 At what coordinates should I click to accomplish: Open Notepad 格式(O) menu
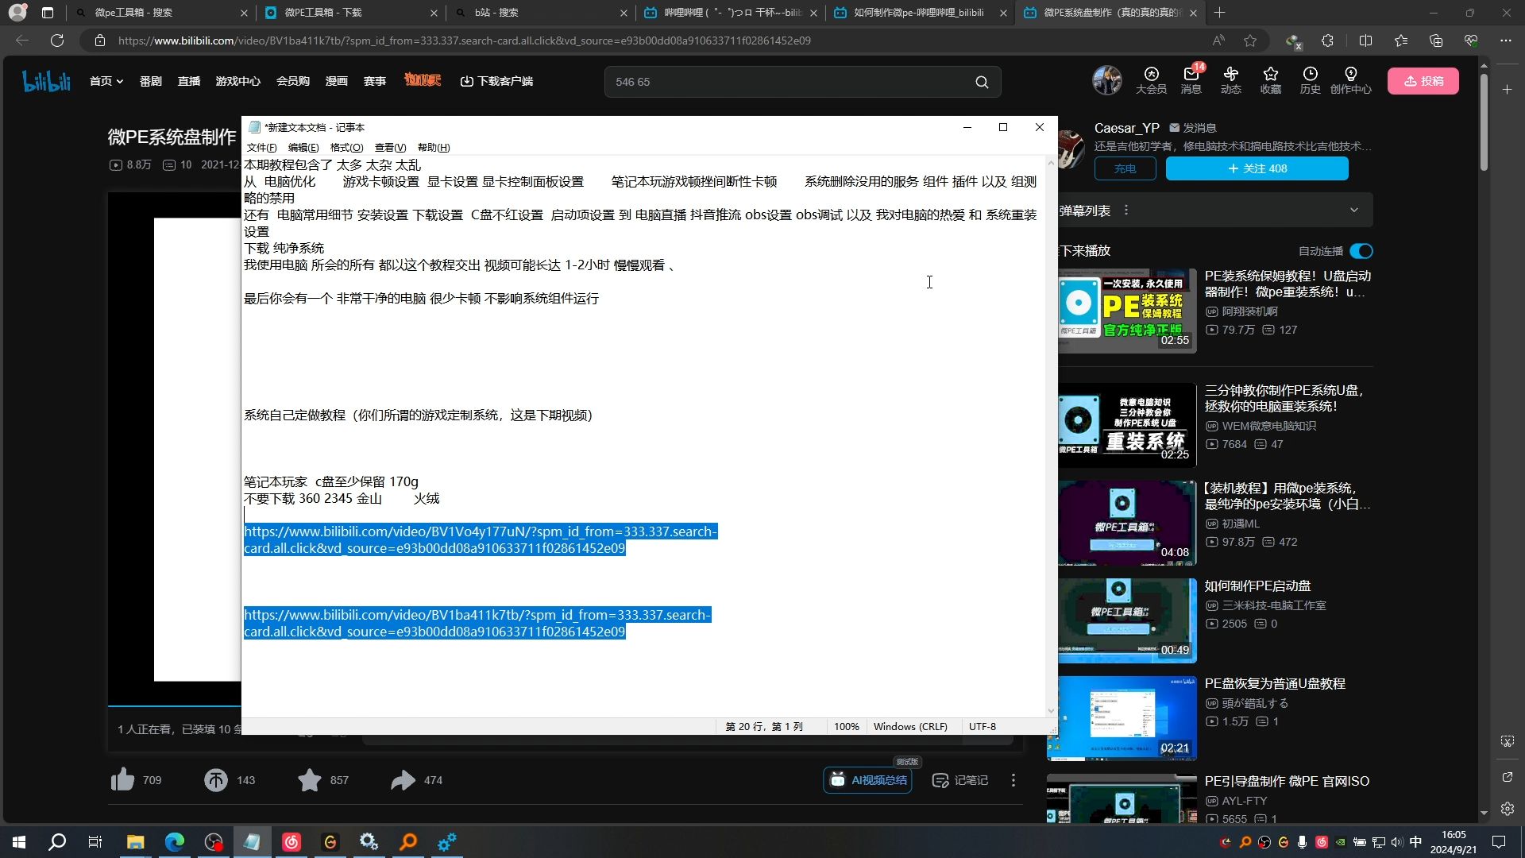(x=346, y=148)
